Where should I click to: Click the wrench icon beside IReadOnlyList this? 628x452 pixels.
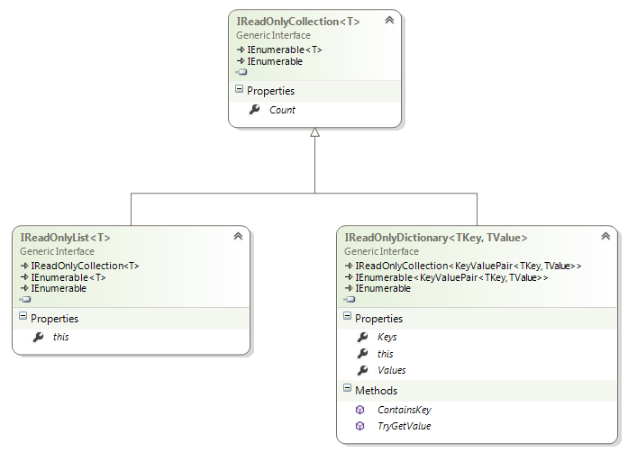point(39,337)
